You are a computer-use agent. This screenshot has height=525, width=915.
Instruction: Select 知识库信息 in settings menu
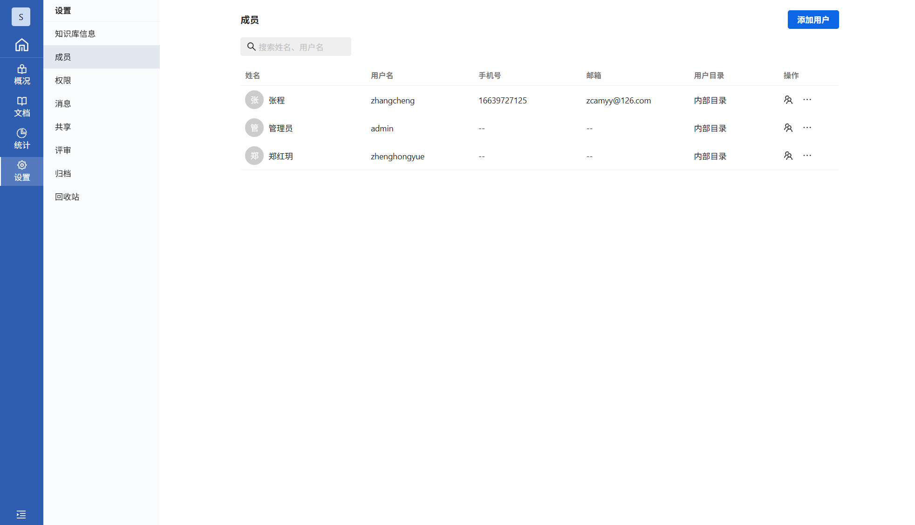pyautogui.click(x=75, y=34)
